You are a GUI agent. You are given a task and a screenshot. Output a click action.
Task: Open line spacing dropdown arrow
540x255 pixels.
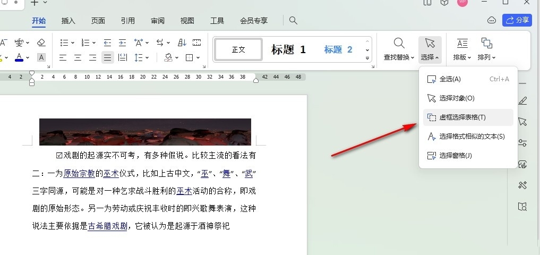(x=147, y=58)
